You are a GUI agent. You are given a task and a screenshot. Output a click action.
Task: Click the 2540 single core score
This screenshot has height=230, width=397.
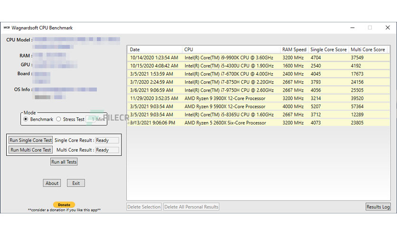316,66
